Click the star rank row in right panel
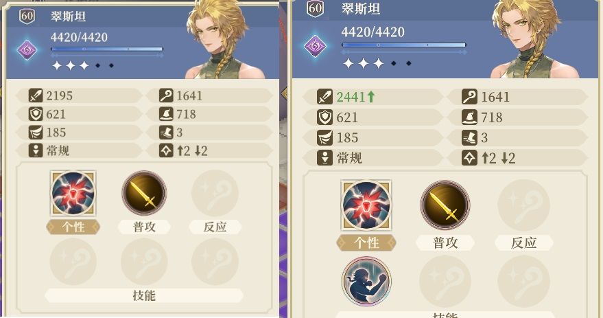 pyautogui.click(x=377, y=63)
